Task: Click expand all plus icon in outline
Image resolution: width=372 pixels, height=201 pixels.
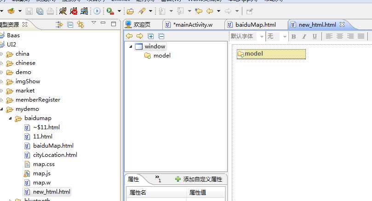Action: [x=151, y=36]
